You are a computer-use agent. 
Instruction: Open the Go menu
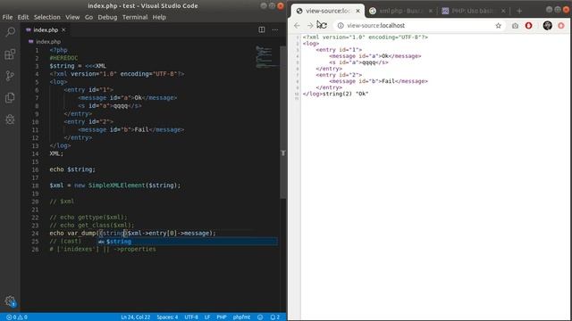88,17
